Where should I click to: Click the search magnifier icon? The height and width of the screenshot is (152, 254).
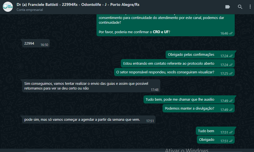[x=240, y=7]
